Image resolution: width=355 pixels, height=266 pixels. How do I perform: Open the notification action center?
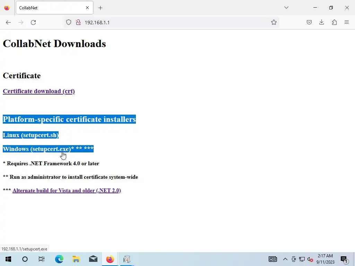pos(344,259)
